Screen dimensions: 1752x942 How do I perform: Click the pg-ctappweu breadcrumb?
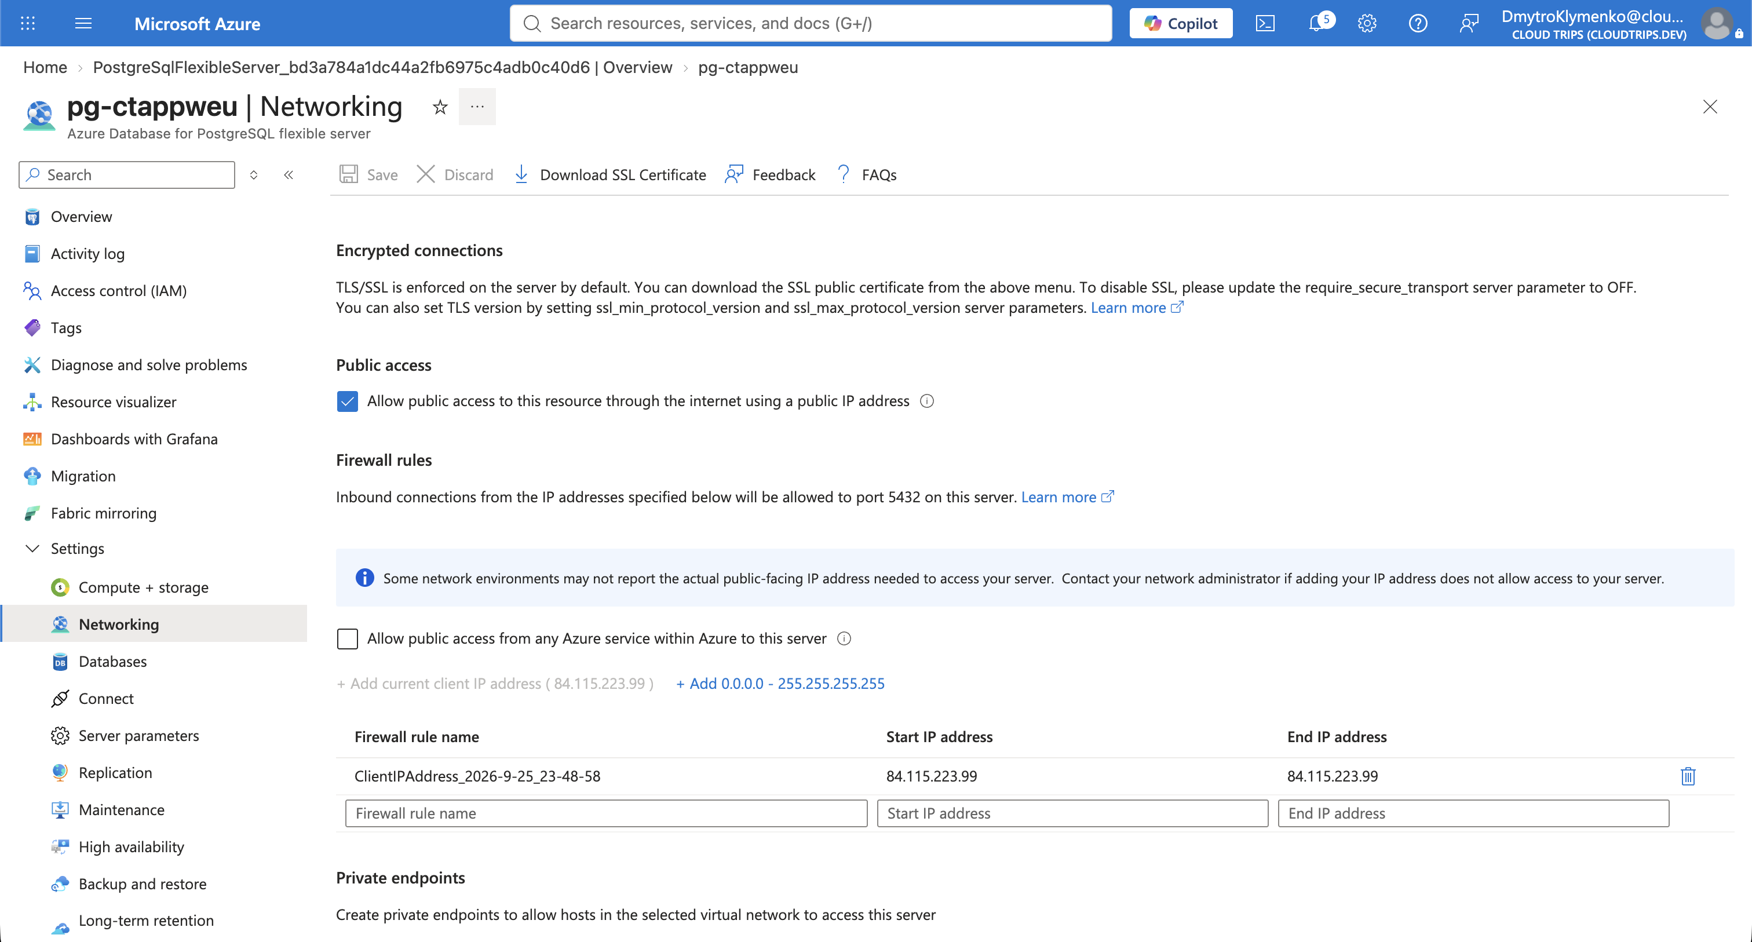(748, 67)
